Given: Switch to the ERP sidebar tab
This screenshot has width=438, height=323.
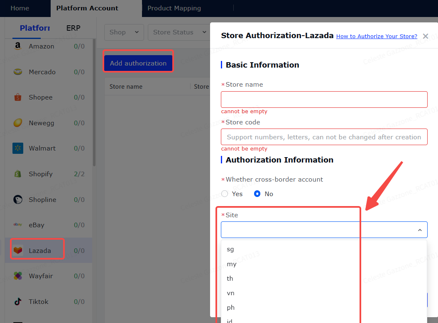Looking at the screenshot, I should coord(73,28).
